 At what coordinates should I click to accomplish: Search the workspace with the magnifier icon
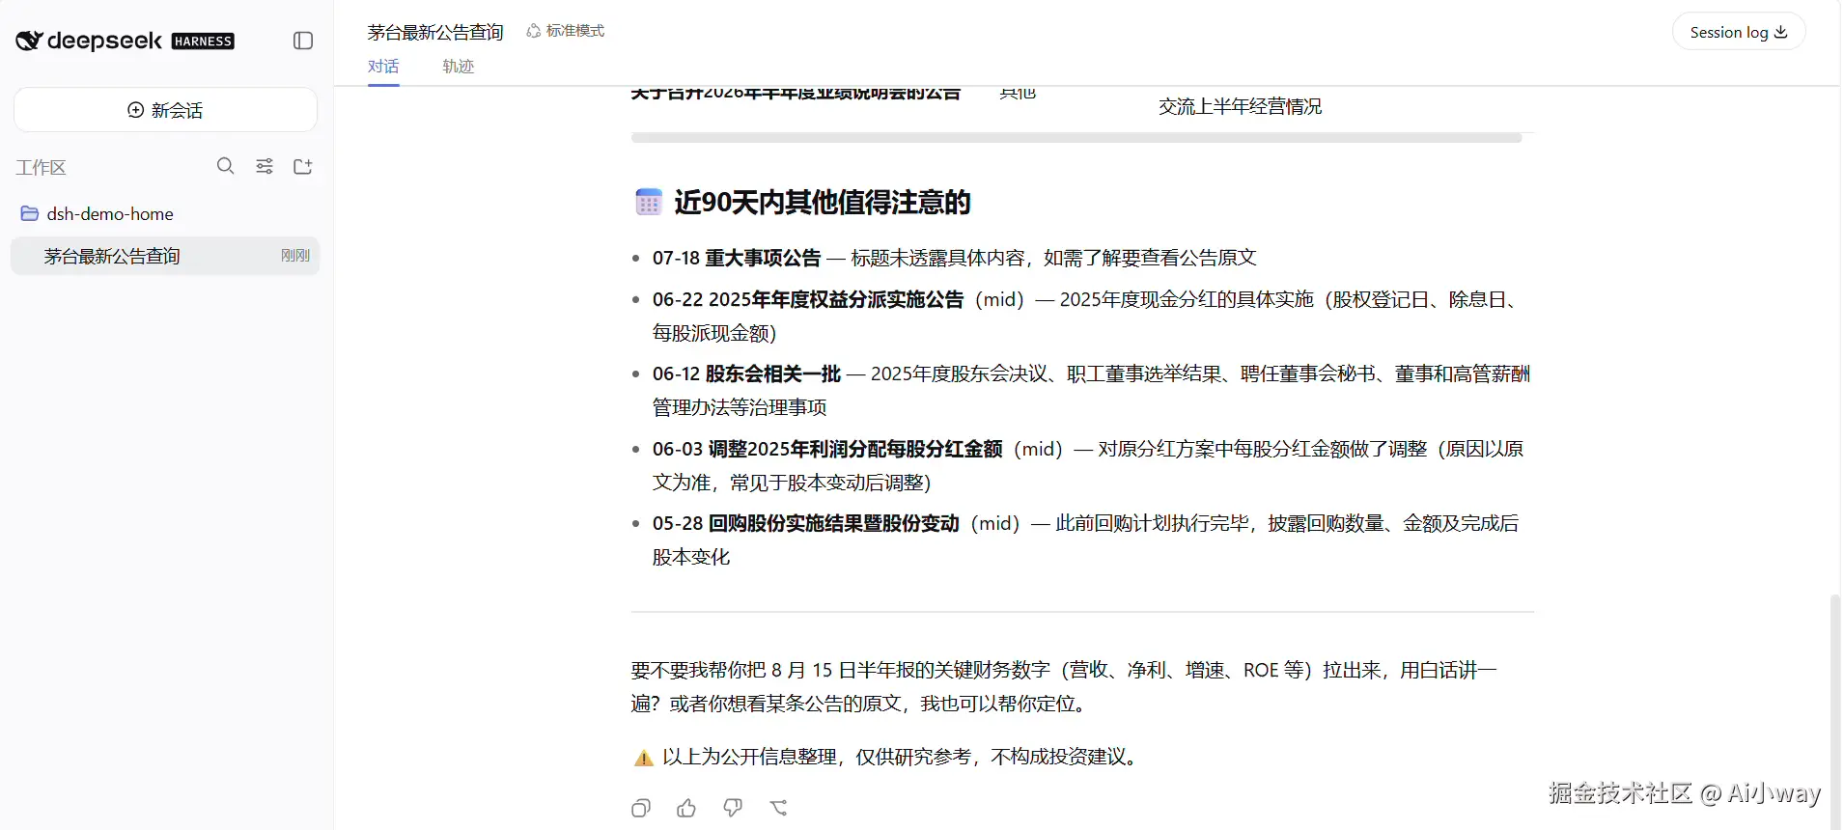pyautogui.click(x=226, y=166)
